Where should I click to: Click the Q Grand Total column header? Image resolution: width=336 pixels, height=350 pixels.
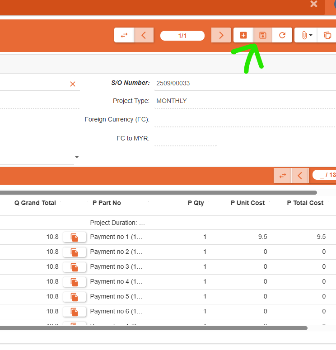tap(35, 203)
